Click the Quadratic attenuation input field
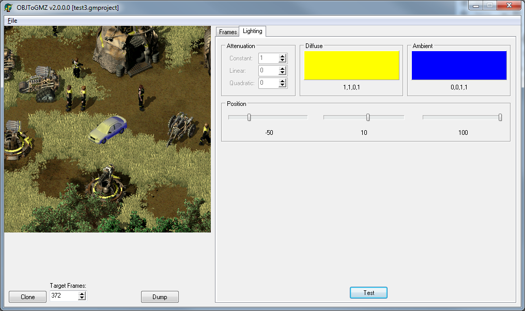Viewport: 525px width, 311px height. coord(269,83)
